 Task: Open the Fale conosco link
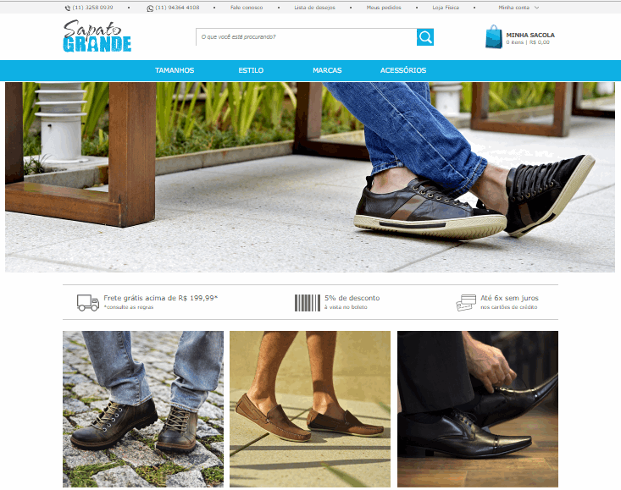point(247,8)
